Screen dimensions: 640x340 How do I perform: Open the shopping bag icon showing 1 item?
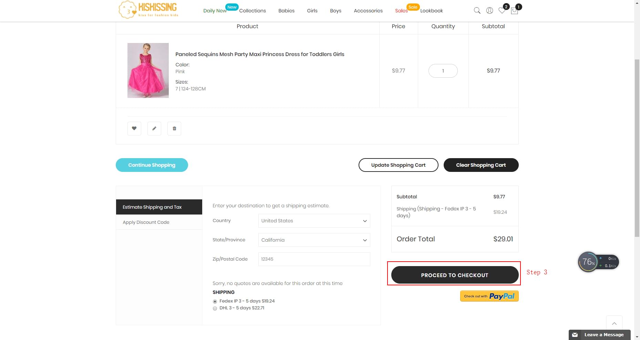point(514,11)
